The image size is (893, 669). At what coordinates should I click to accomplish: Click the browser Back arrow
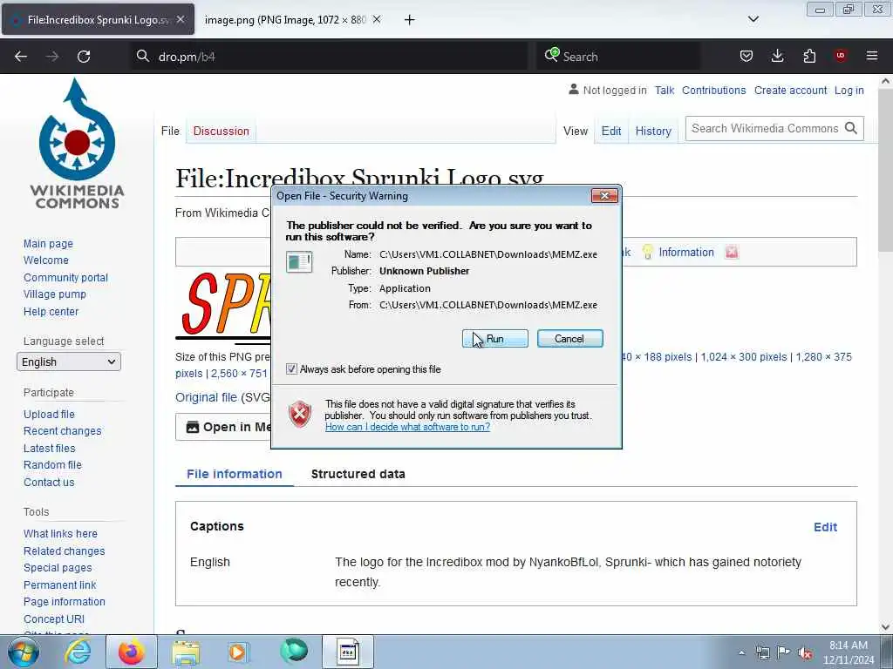(x=21, y=57)
